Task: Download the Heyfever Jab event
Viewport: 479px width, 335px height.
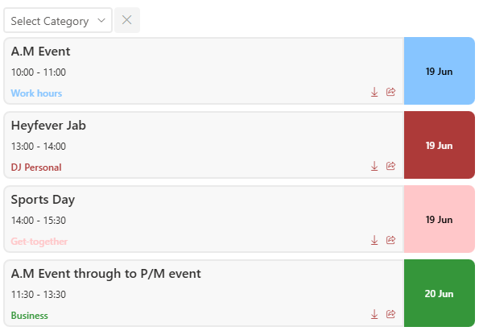Action: 374,166
